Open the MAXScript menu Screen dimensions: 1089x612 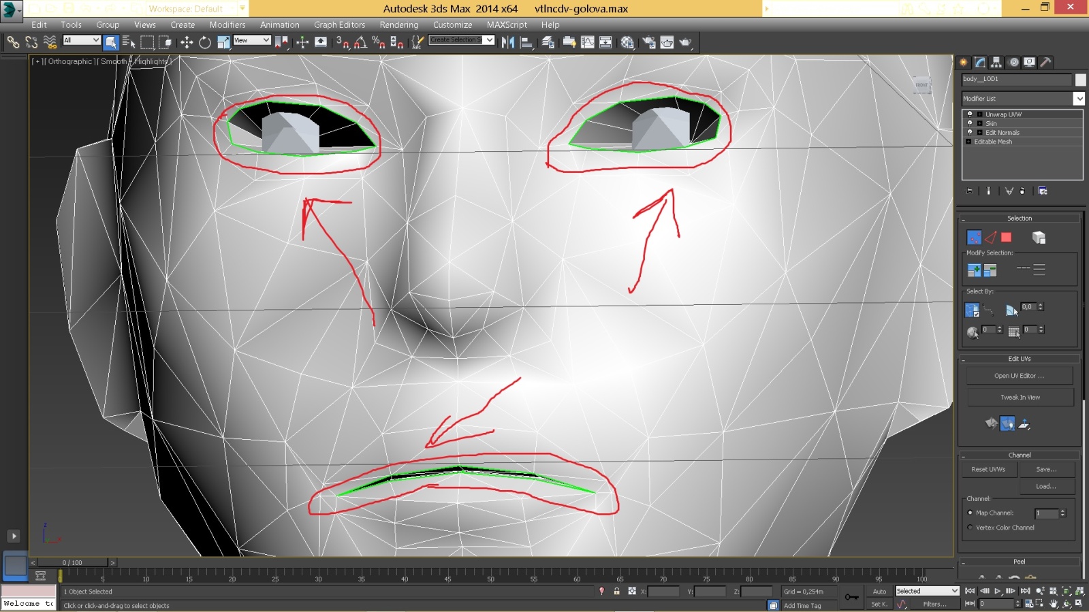tap(507, 25)
